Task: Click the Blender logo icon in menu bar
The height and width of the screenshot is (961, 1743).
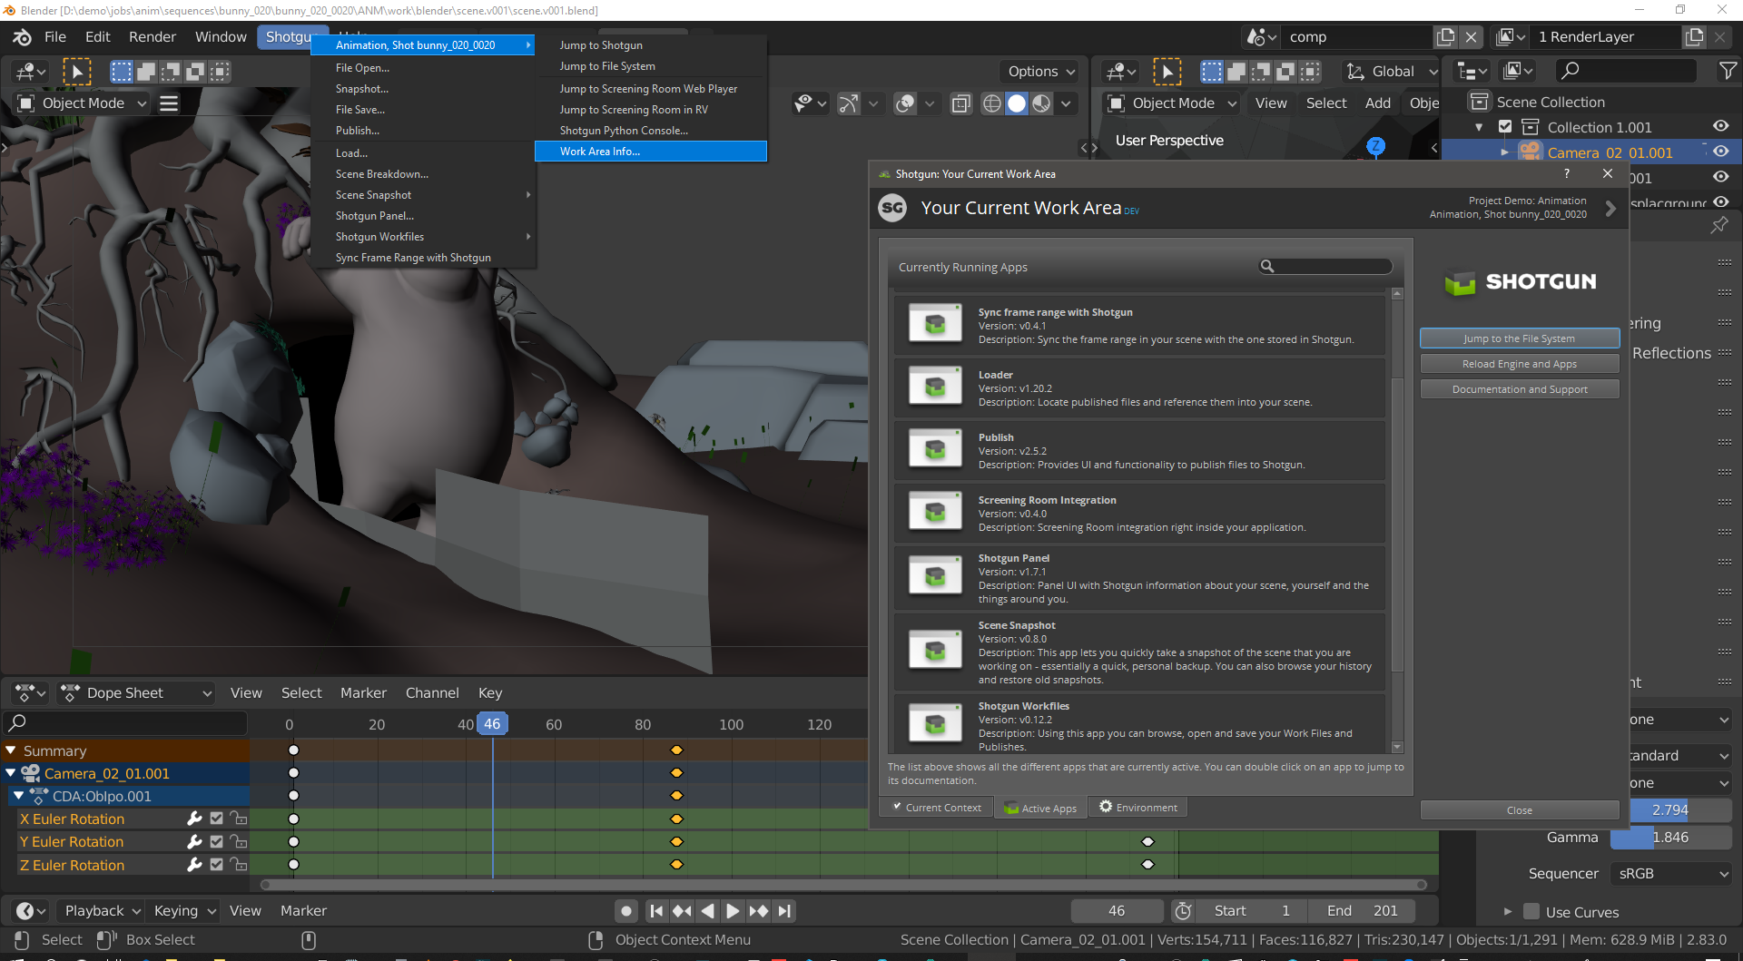Action: coord(22,37)
